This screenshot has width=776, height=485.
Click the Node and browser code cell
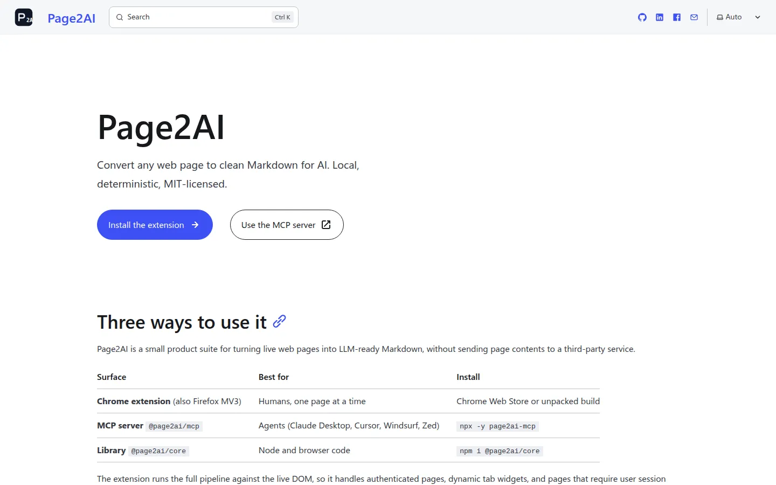[x=304, y=451]
